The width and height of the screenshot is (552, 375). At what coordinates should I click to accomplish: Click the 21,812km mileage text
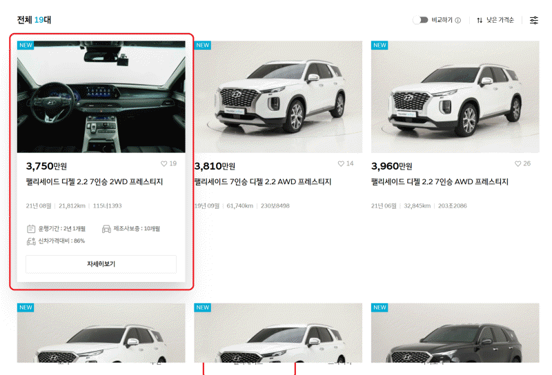(x=72, y=206)
